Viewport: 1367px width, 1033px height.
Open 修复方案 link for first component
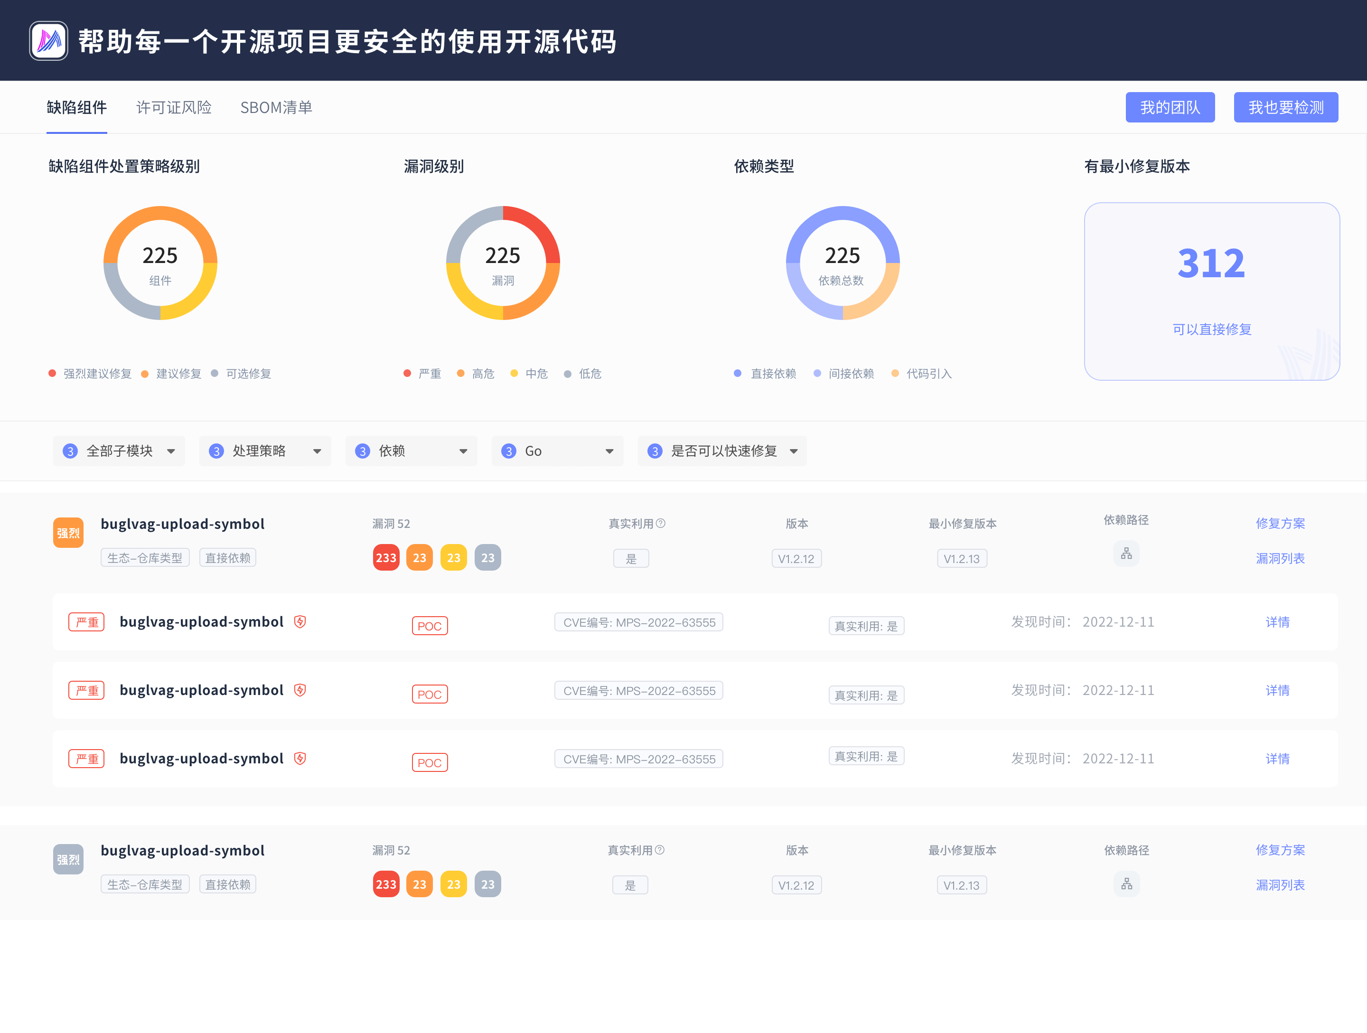click(1280, 524)
